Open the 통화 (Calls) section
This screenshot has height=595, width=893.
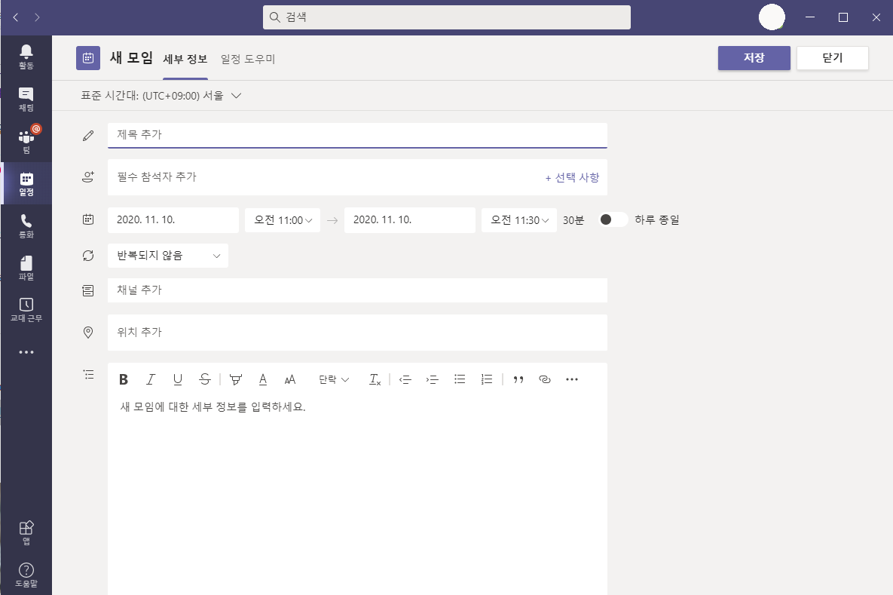tap(26, 225)
